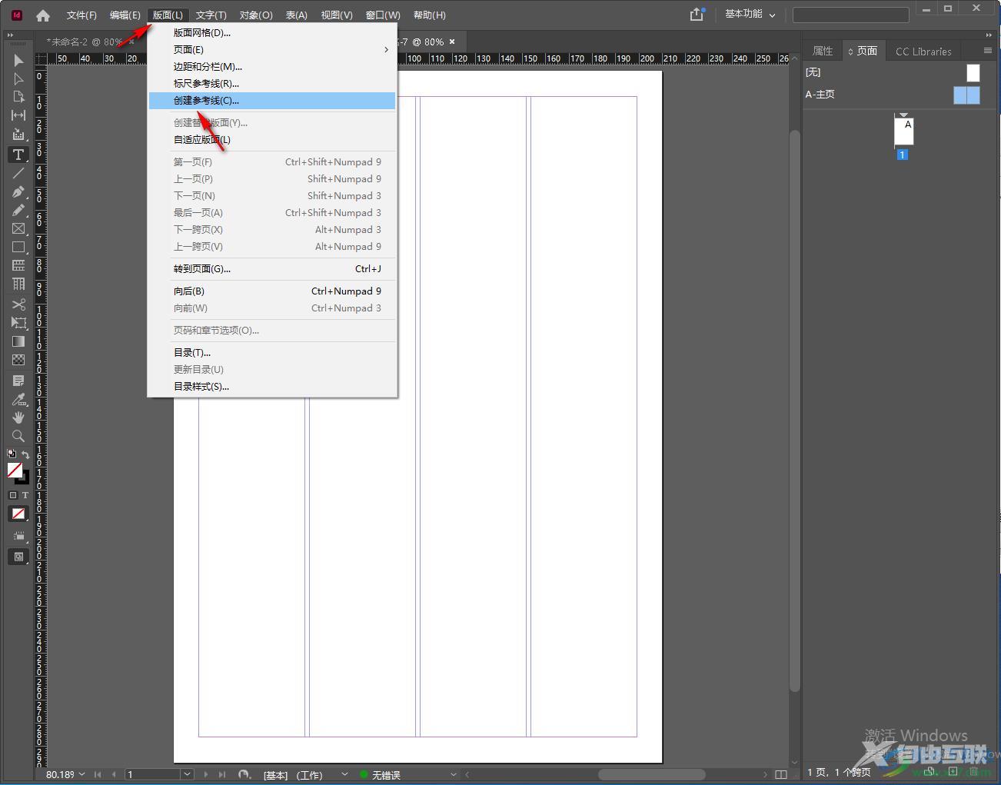The width and height of the screenshot is (1001, 785).
Task: Toggle formatting affects container
Action: tap(13, 495)
